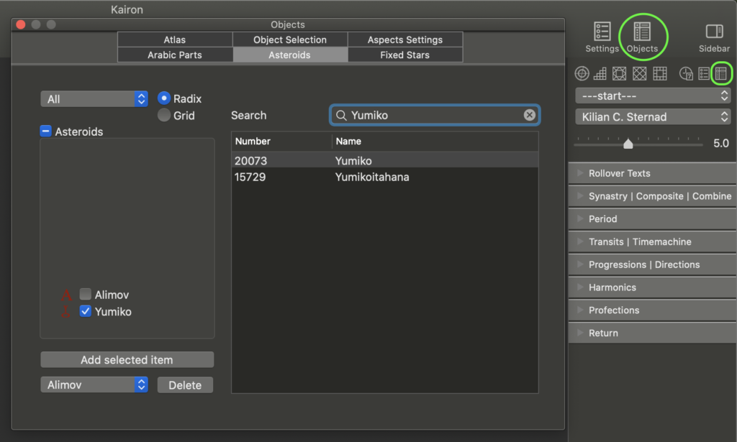737x442 pixels.
Task: Click the slider thumb beside 5.0
Action: click(628, 144)
